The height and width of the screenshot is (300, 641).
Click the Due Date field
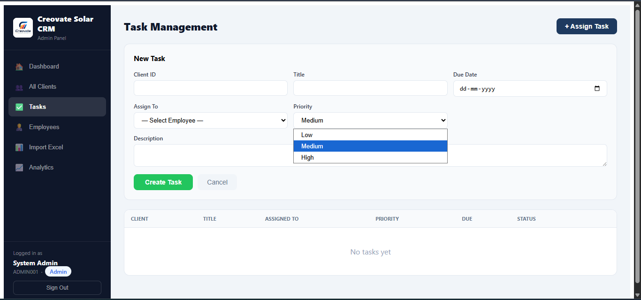pos(530,88)
